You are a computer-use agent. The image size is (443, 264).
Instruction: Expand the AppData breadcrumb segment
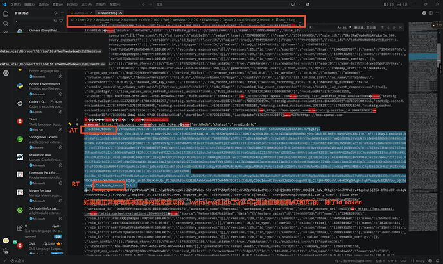(x=102, y=20)
